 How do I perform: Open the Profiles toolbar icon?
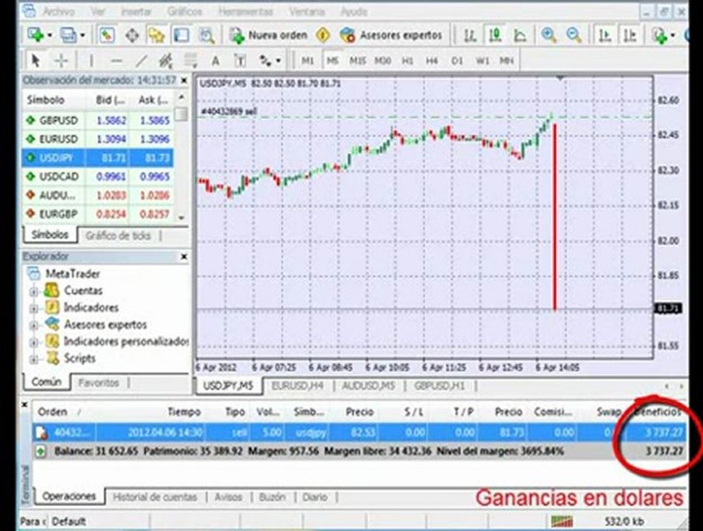point(69,35)
